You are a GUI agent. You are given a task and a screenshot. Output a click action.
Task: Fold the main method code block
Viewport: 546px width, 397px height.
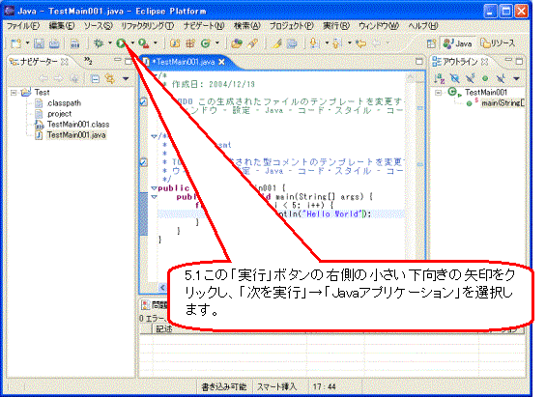tap(154, 197)
